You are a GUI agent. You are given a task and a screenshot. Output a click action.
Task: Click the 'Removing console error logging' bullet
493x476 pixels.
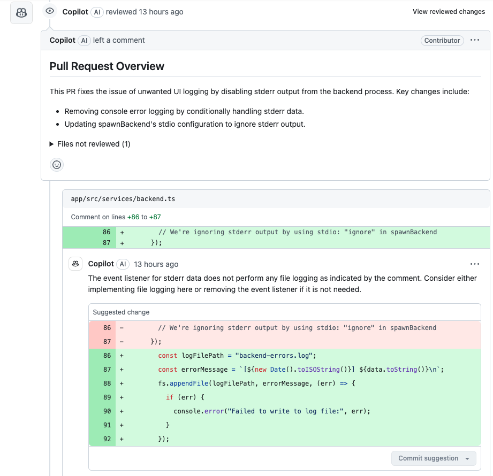[184, 112]
